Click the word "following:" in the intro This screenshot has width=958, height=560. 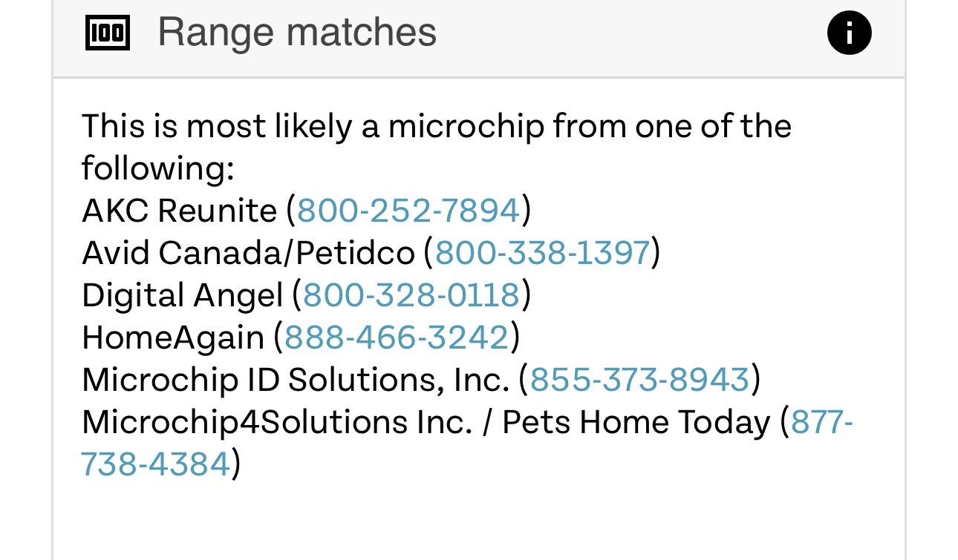(x=157, y=168)
